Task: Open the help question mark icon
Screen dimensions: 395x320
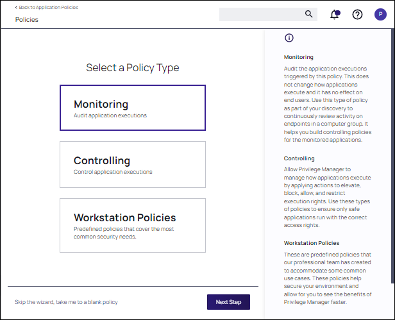Action: tap(357, 15)
